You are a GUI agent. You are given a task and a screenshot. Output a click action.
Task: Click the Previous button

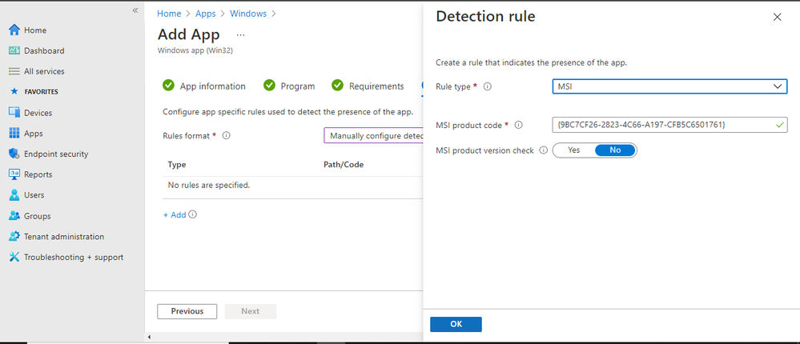187,311
